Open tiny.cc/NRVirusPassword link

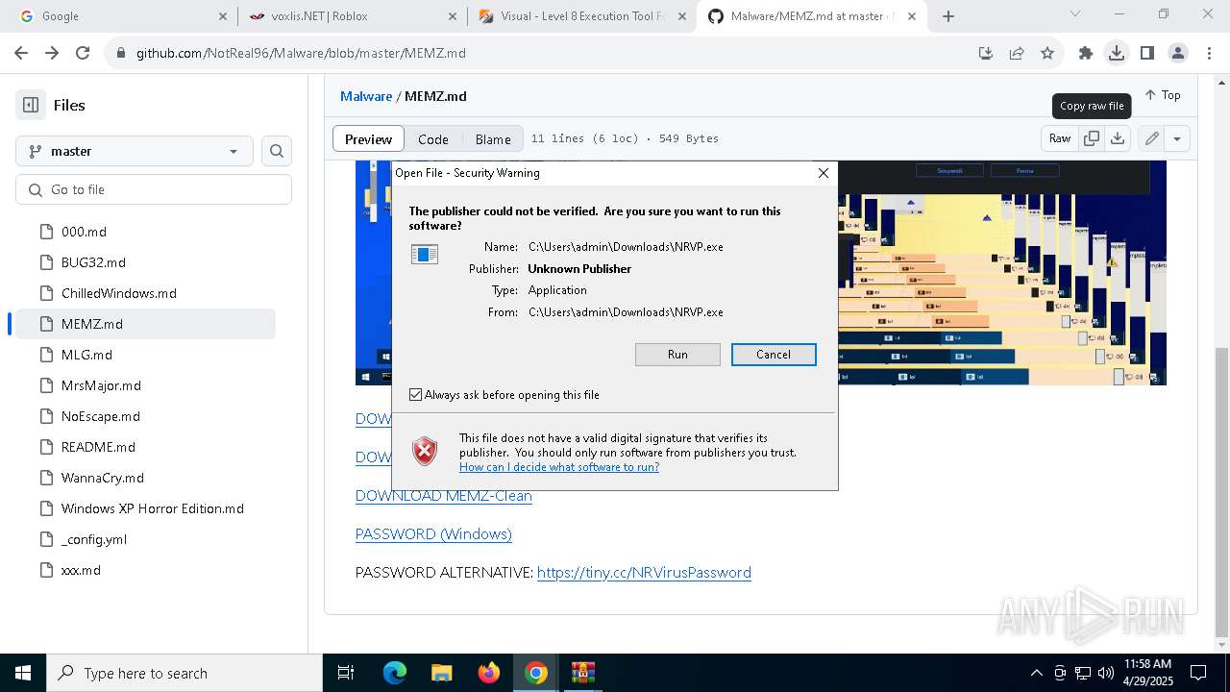644,573
